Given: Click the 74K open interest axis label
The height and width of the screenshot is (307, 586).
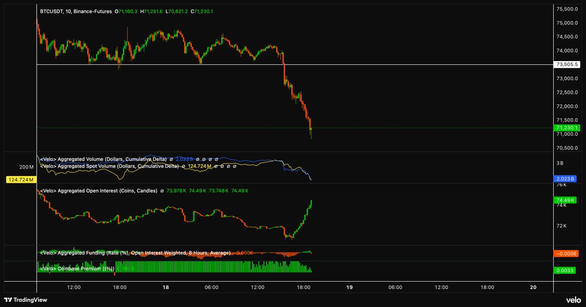Looking at the screenshot, I should (x=561, y=205).
